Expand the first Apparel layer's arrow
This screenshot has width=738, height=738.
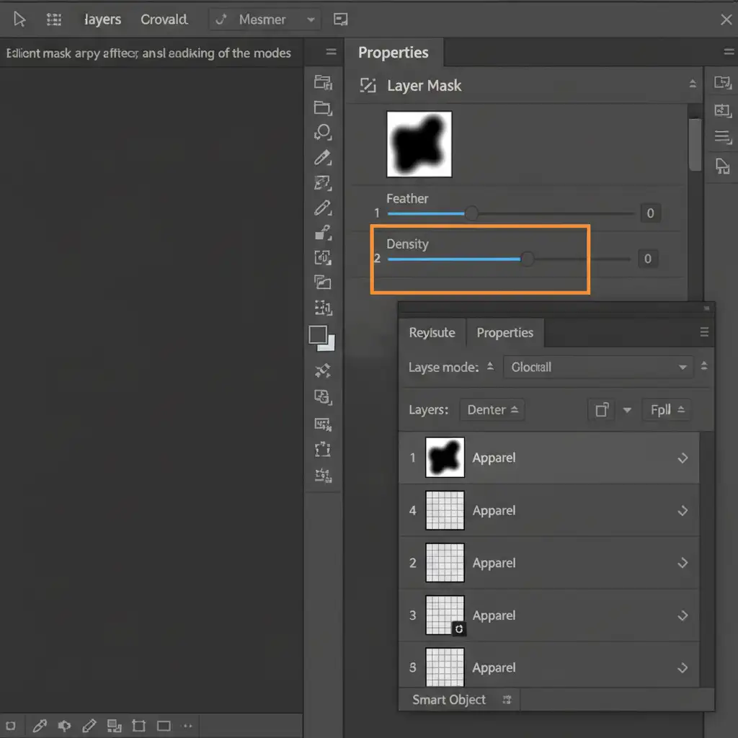click(x=683, y=458)
